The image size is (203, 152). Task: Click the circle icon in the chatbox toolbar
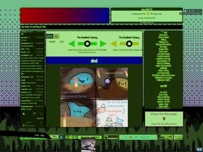(41, 114)
